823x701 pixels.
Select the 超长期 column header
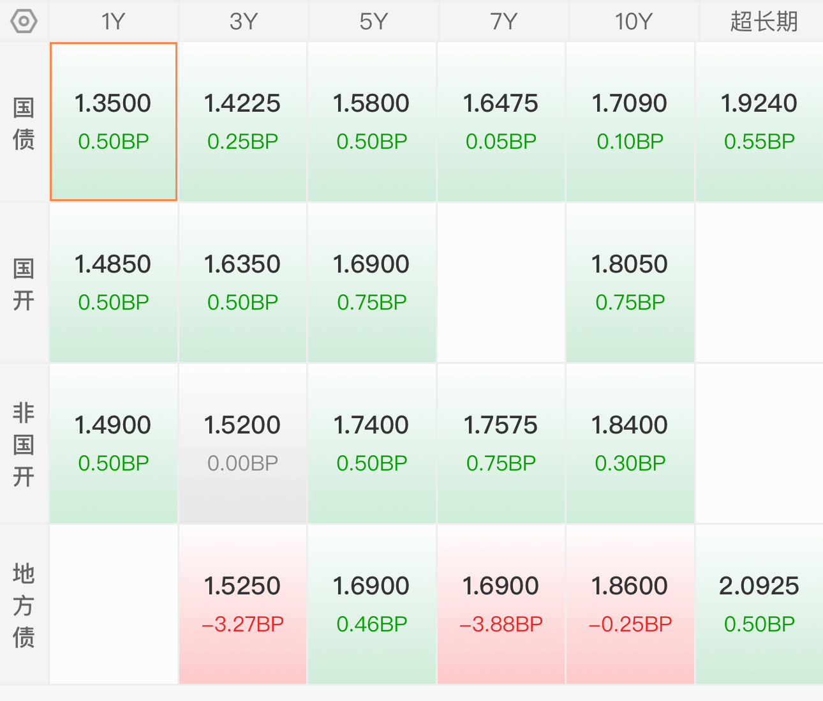coord(763,22)
